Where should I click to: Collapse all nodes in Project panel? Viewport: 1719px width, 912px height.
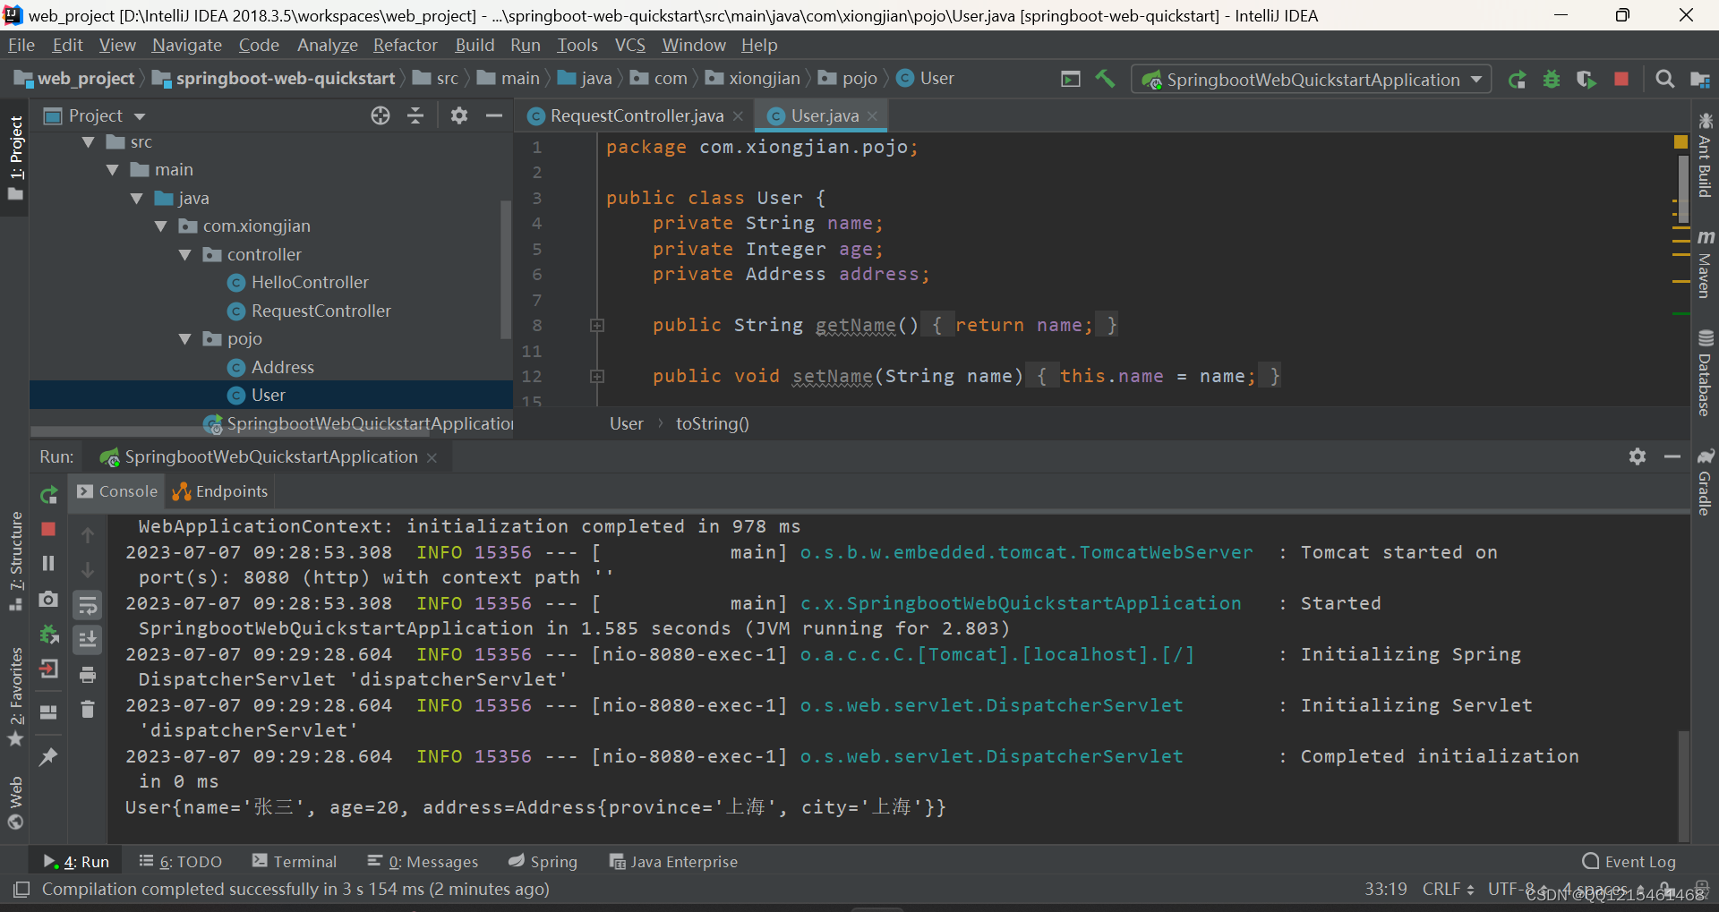tap(415, 115)
